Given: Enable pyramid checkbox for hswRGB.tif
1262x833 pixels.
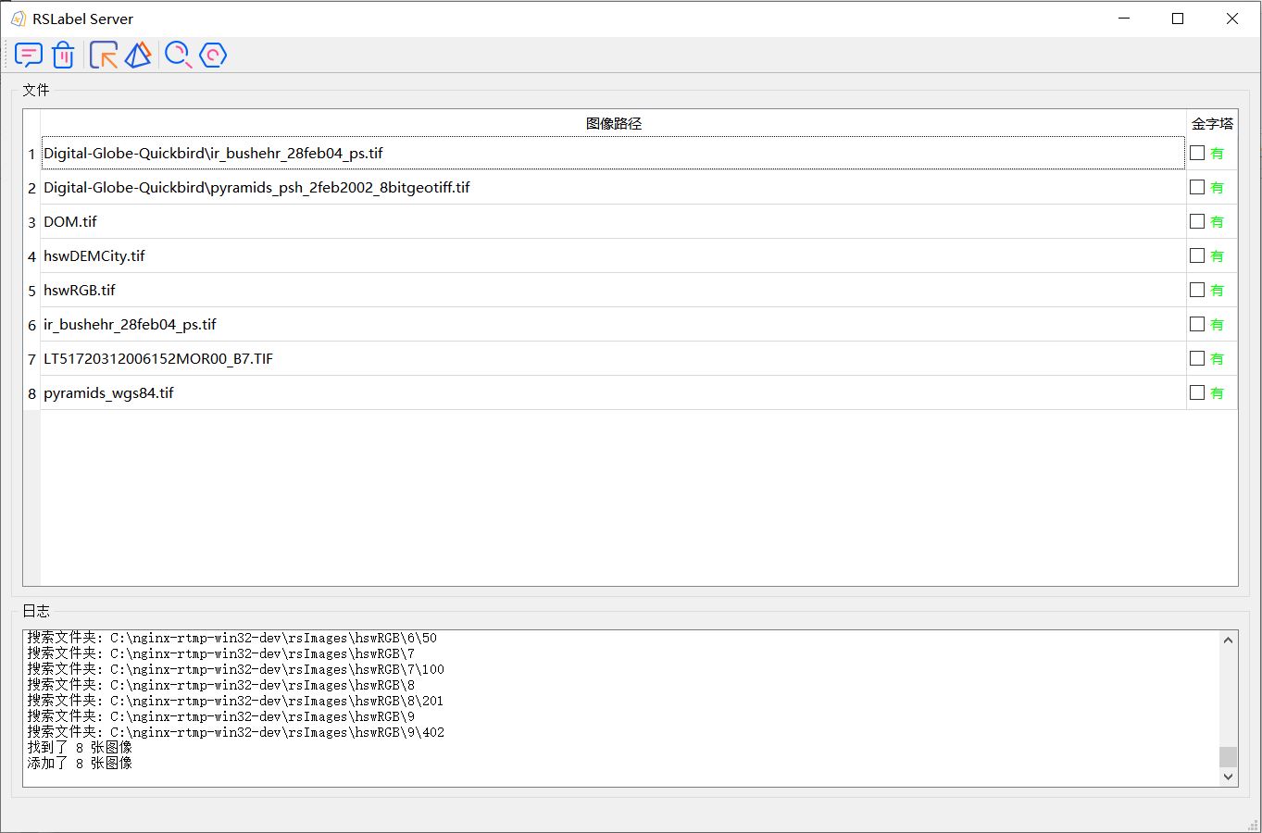Looking at the screenshot, I should click(x=1197, y=290).
